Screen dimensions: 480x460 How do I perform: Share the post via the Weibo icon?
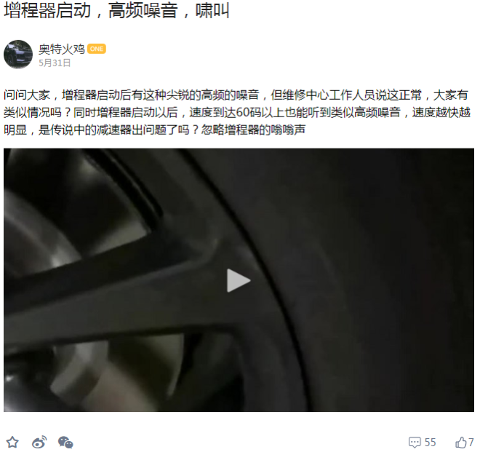39,442
